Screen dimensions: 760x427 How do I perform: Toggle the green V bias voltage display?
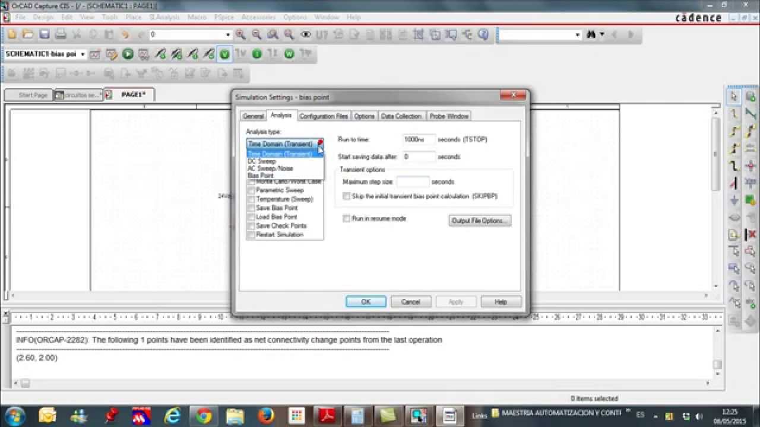pyautogui.click(x=224, y=54)
